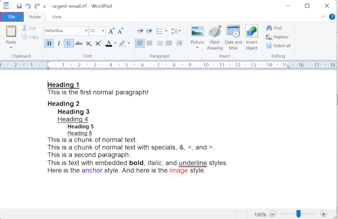Open the font family dropdown list

[86, 31]
